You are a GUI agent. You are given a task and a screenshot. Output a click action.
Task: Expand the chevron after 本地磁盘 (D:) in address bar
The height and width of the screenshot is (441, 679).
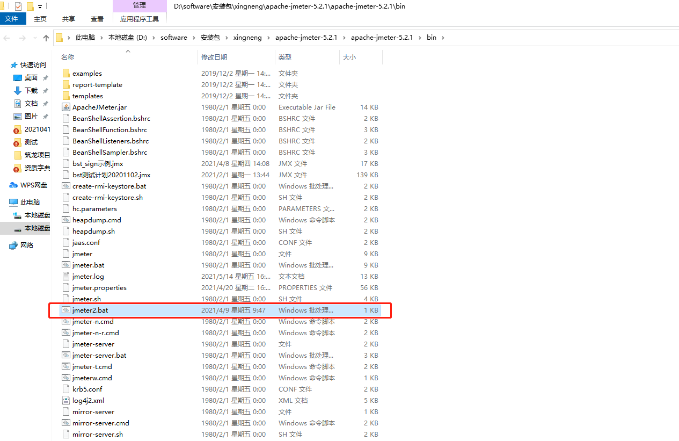click(x=154, y=38)
